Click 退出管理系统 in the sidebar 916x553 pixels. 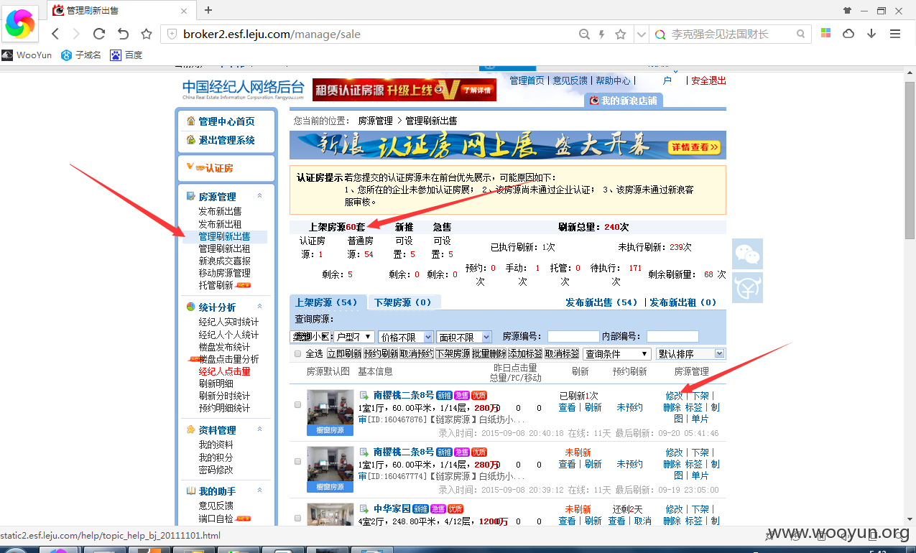pos(226,140)
